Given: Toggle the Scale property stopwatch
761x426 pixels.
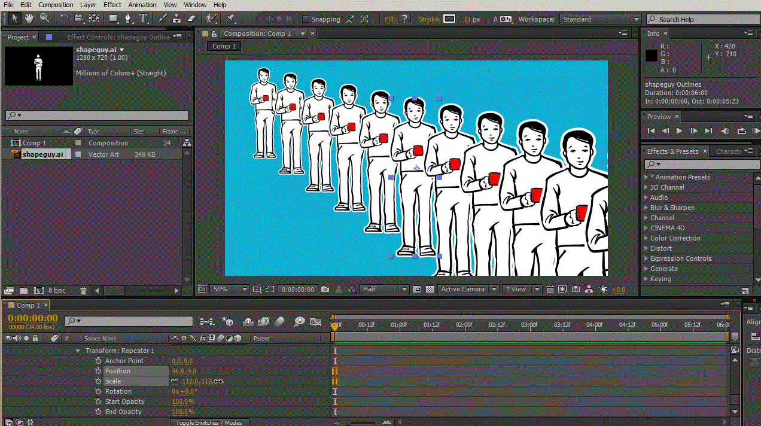Looking at the screenshot, I should point(99,381).
